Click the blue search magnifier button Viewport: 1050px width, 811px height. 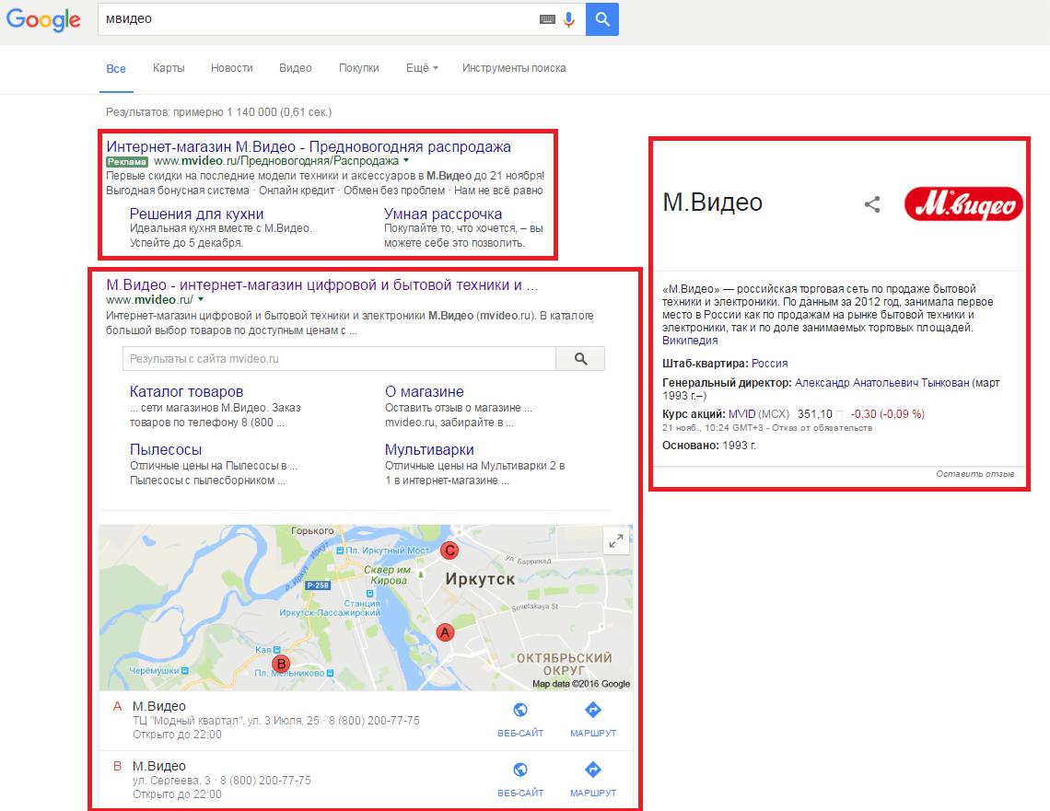pyautogui.click(x=601, y=19)
